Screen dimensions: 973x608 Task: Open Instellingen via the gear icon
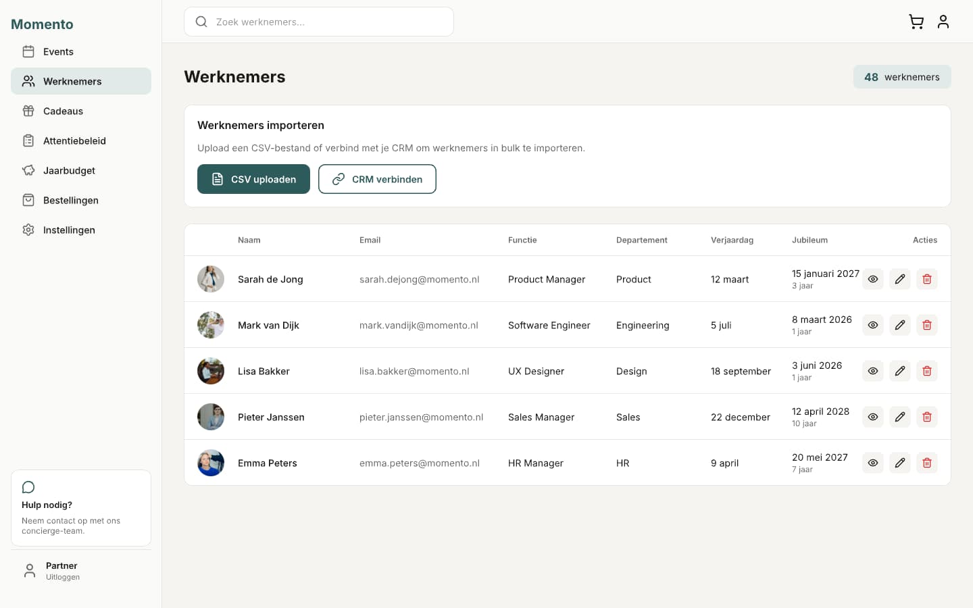[x=28, y=230]
